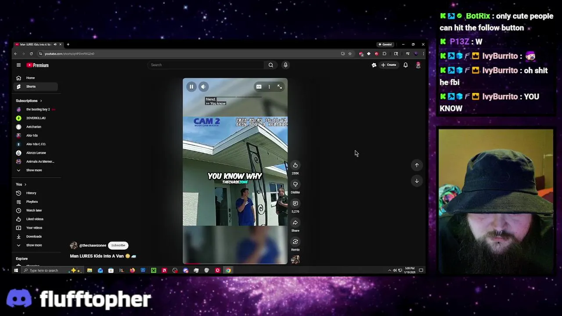Open the Aka-1da C.F.D. channel
The height and width of the screenshot is (316, 562).
(x=35, y=144)
